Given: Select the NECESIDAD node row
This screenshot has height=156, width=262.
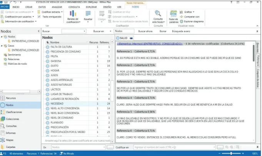Looking at the screenshot, I should [78, 104].
